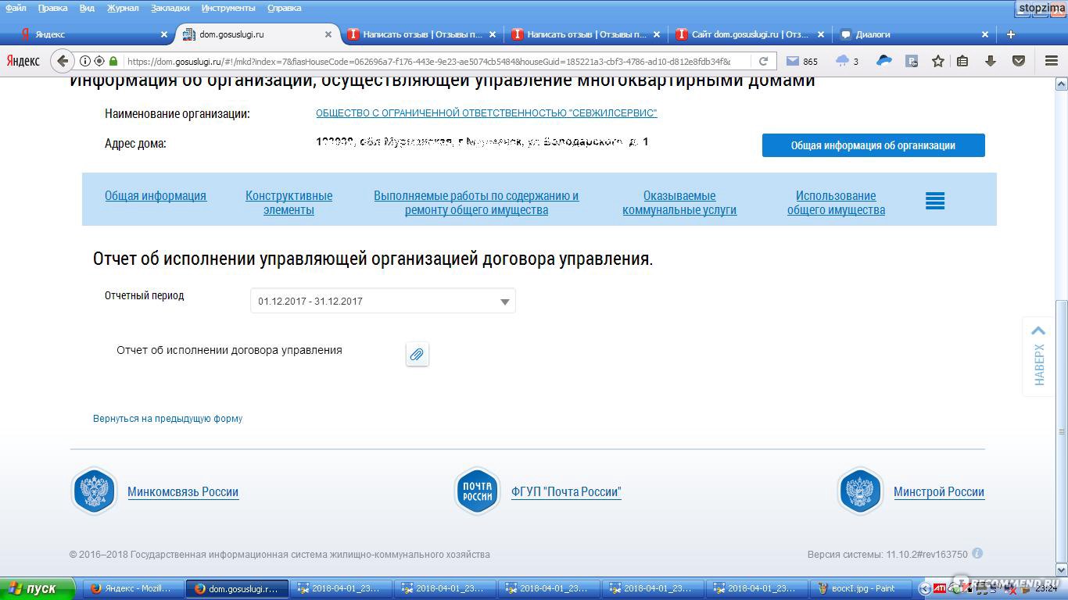Open a new tab with the plus icon
This screenshot has height=600, width=1068.
(x=1010, y=34)
